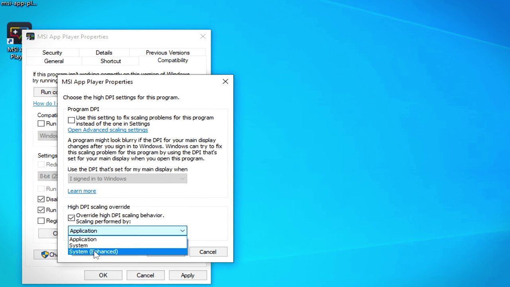510x287 pixels.
Task: Close the high DPI settings dialog
Action: point(225,81)
